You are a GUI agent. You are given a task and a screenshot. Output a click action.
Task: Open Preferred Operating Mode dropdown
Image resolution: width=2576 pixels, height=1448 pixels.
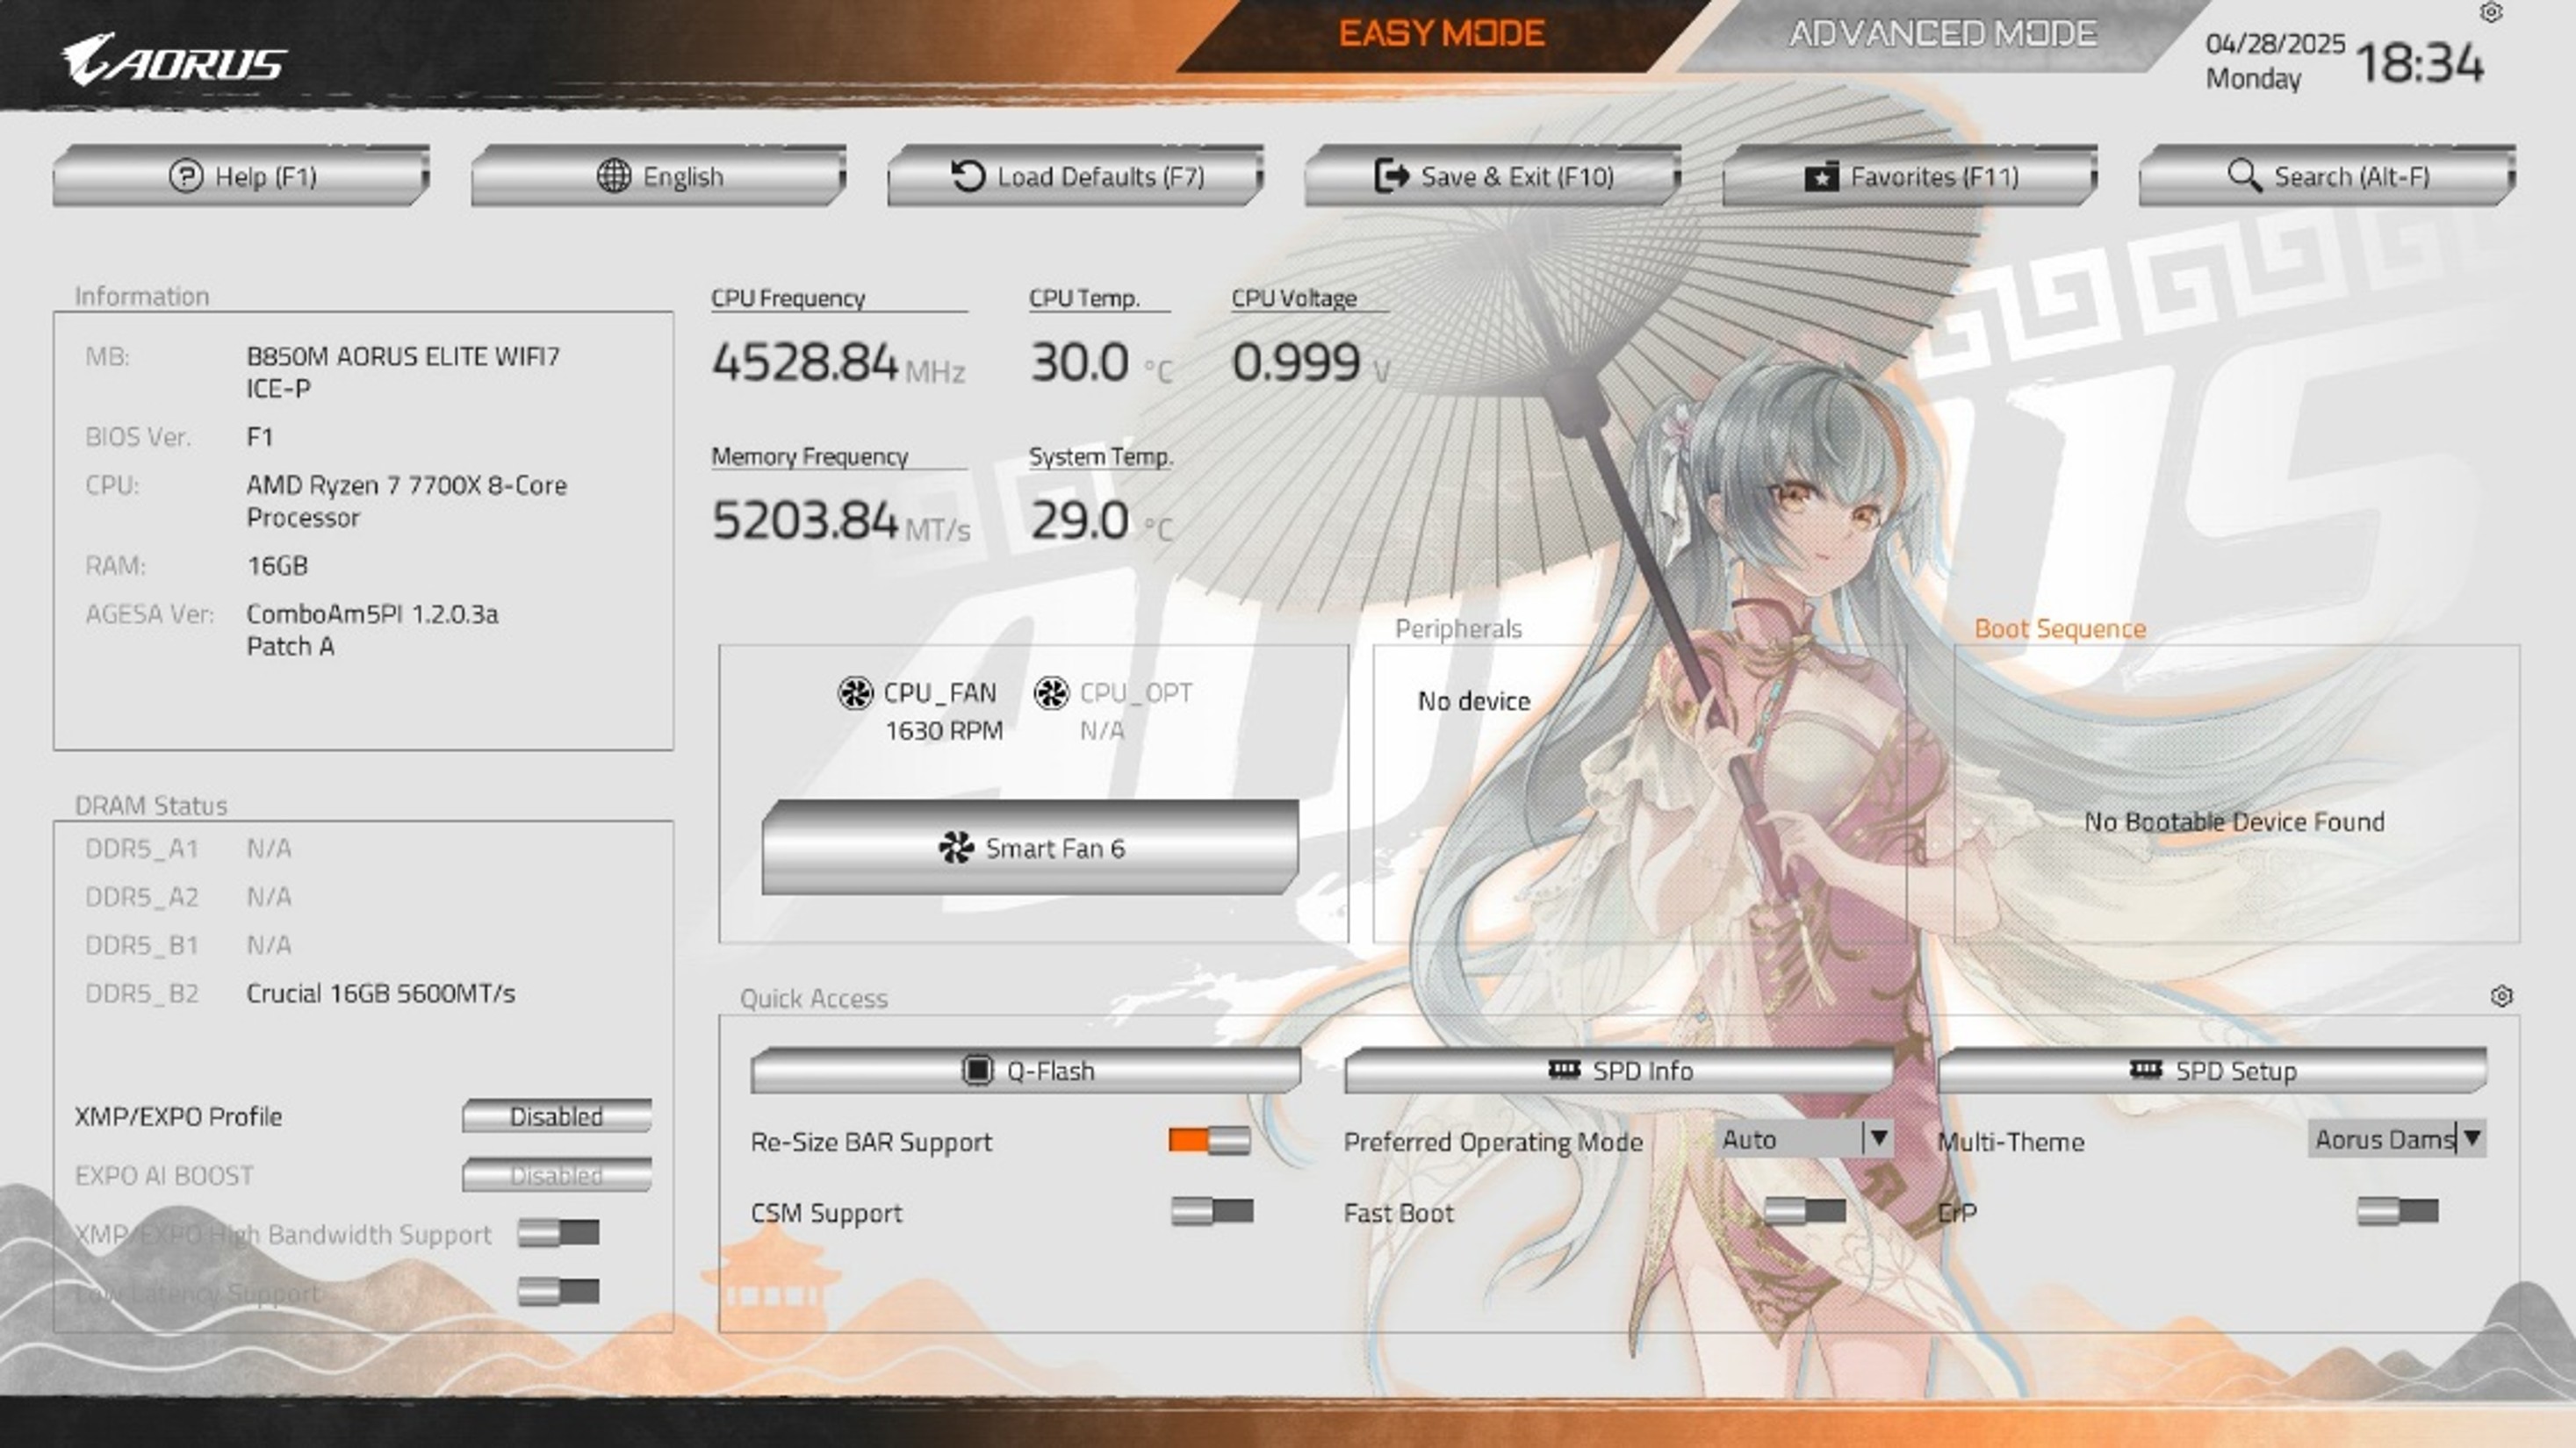click(x=1804, y=1138)
